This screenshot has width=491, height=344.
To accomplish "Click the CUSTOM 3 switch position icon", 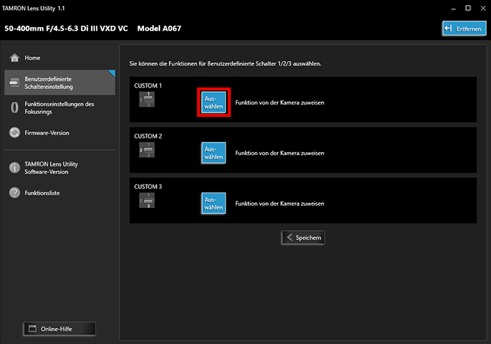I will pyautogui.click(x=147, y=201).
